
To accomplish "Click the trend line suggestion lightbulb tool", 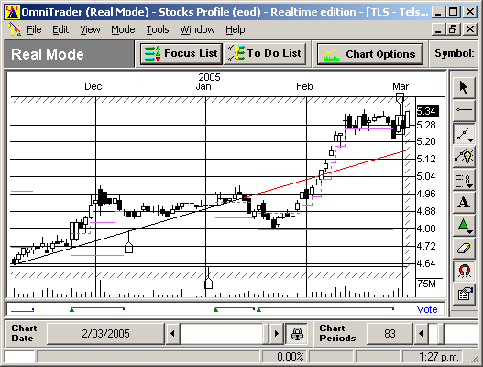I will tap(464, 156).
